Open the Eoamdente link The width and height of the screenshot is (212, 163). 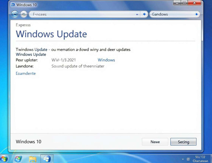tap(26, 73)
